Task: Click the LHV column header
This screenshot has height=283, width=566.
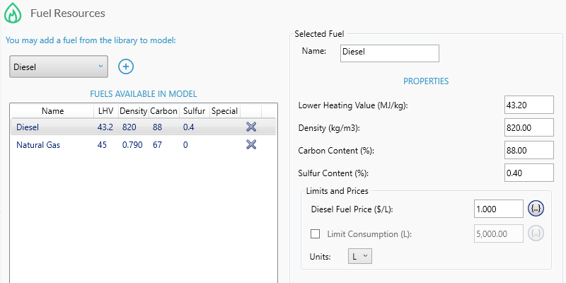Action: coord(105,111)
